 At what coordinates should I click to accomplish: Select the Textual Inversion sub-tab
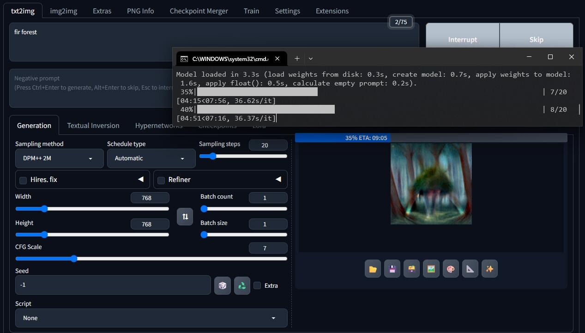pos(93,125)
